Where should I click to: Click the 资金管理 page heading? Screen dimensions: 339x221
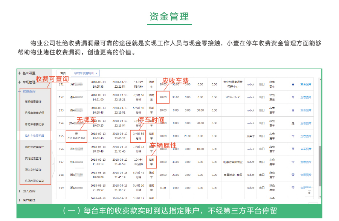(169, 17)
